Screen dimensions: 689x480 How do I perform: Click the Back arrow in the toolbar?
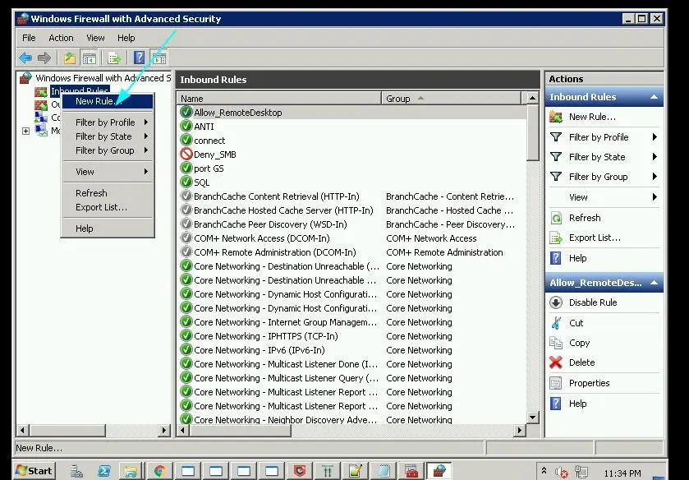click(25, 58)
